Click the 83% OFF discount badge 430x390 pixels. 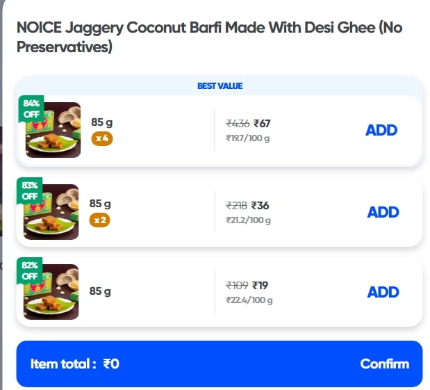click(x=31, y=190)
